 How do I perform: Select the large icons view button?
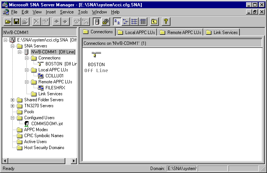(117, 22)
